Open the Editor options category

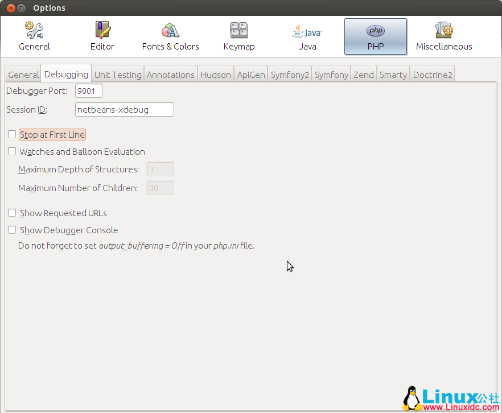[x=102, y=36]
